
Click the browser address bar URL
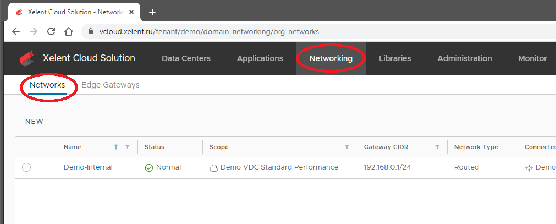(x=209, y=31)
